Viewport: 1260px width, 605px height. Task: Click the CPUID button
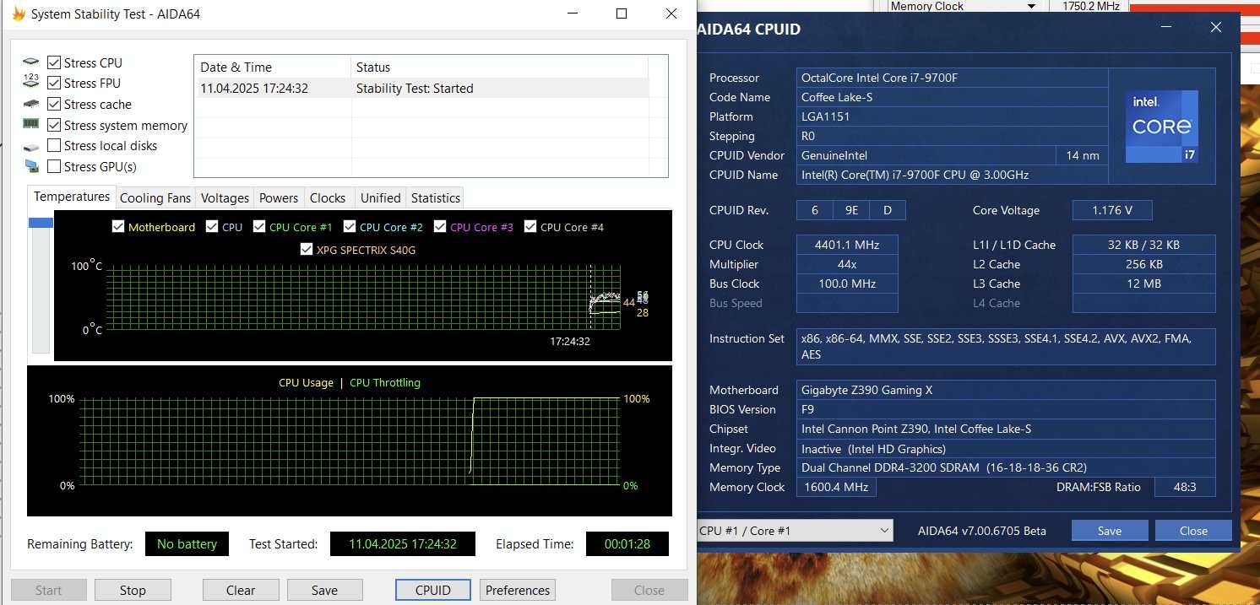(x=433, y=590)
